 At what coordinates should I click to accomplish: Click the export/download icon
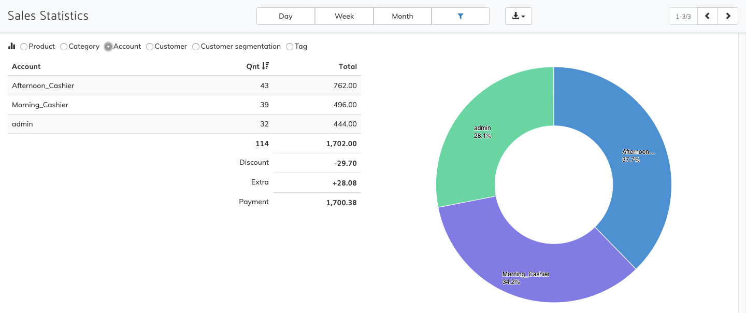tap(515, 16)
